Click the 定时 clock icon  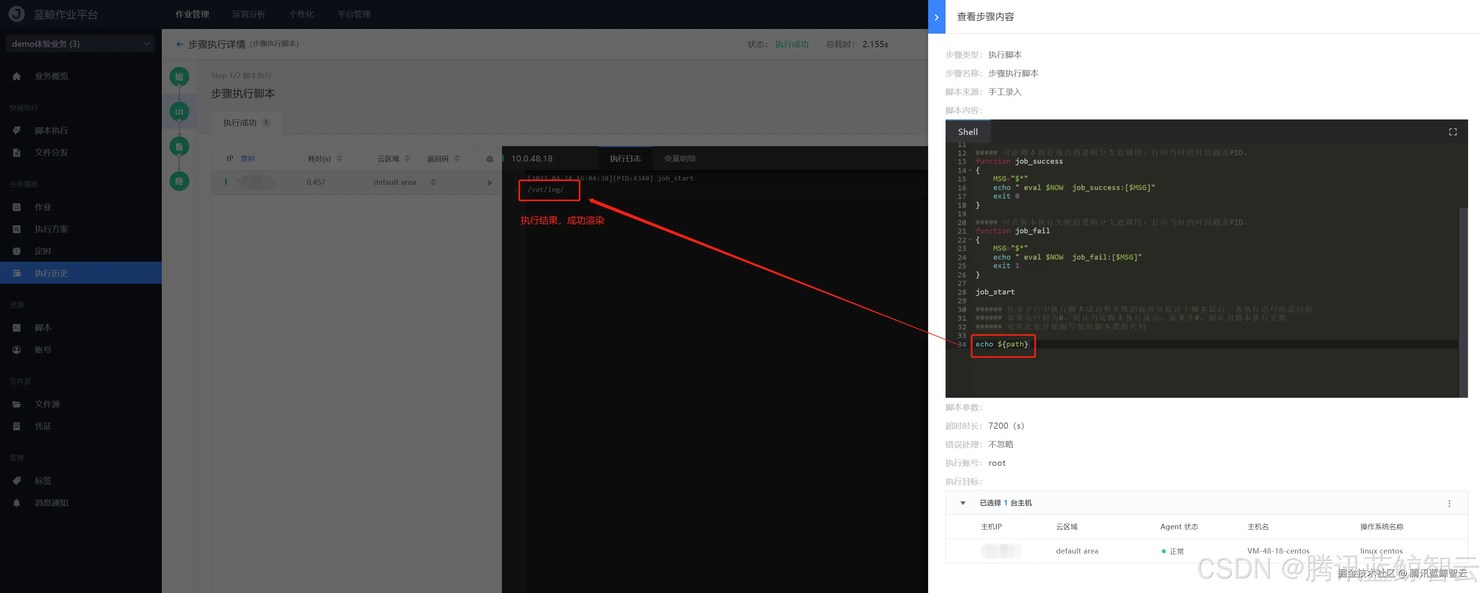17,251
